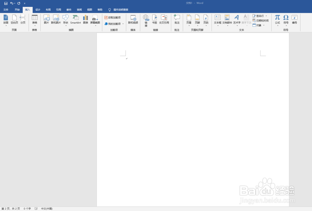The height and width of the screenshot is (211, 312).
Task: Undo the last action
Action: point(12,3)
